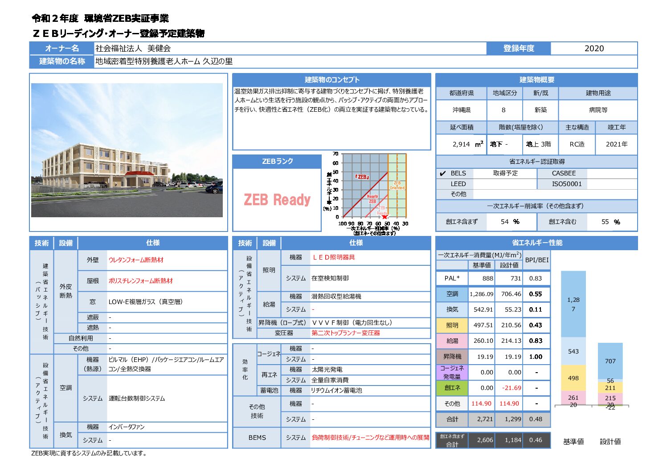Image resolution: width=667 pixels, height=471 pixels.
Task: Click the 2020 registration year field
Action: (593, 49)
